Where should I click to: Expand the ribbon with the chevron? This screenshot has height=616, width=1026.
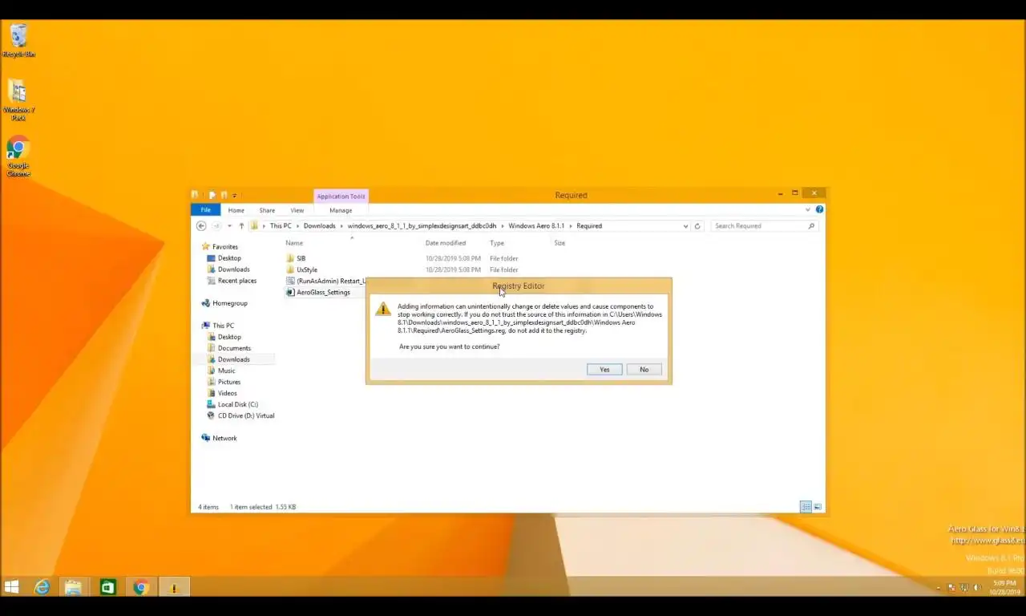808,210
